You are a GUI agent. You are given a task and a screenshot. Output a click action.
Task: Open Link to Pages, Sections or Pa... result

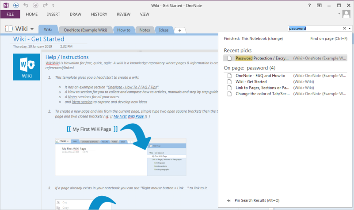(x=285, y=88)
